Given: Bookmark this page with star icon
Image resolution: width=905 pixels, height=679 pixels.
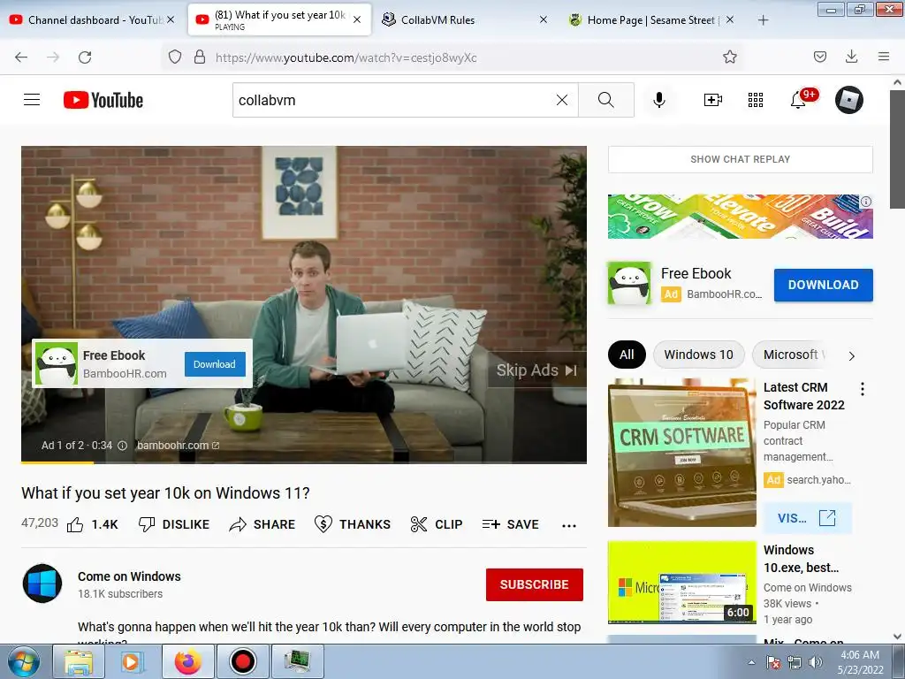Looking at the screenshot, I should (x=730, y=57).
